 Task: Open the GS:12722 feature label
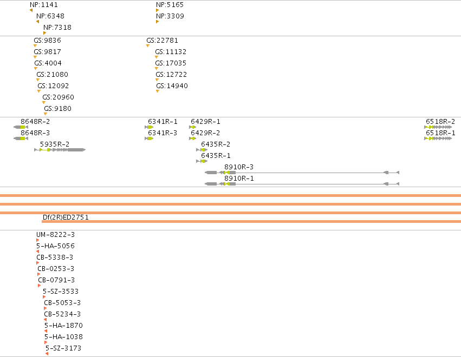click(x=171, y=74)
